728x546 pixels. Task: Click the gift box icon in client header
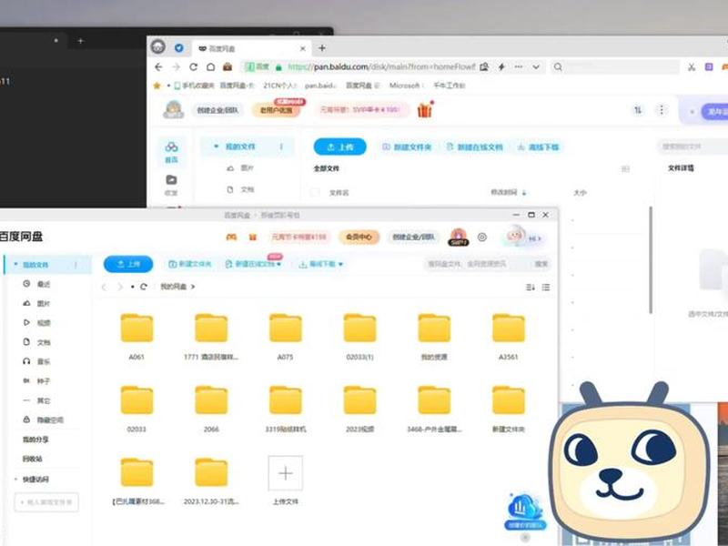coord(253,238)
